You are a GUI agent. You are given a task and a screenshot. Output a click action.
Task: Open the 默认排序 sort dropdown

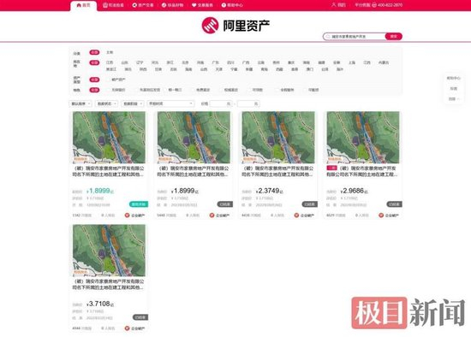coord(80,103)
